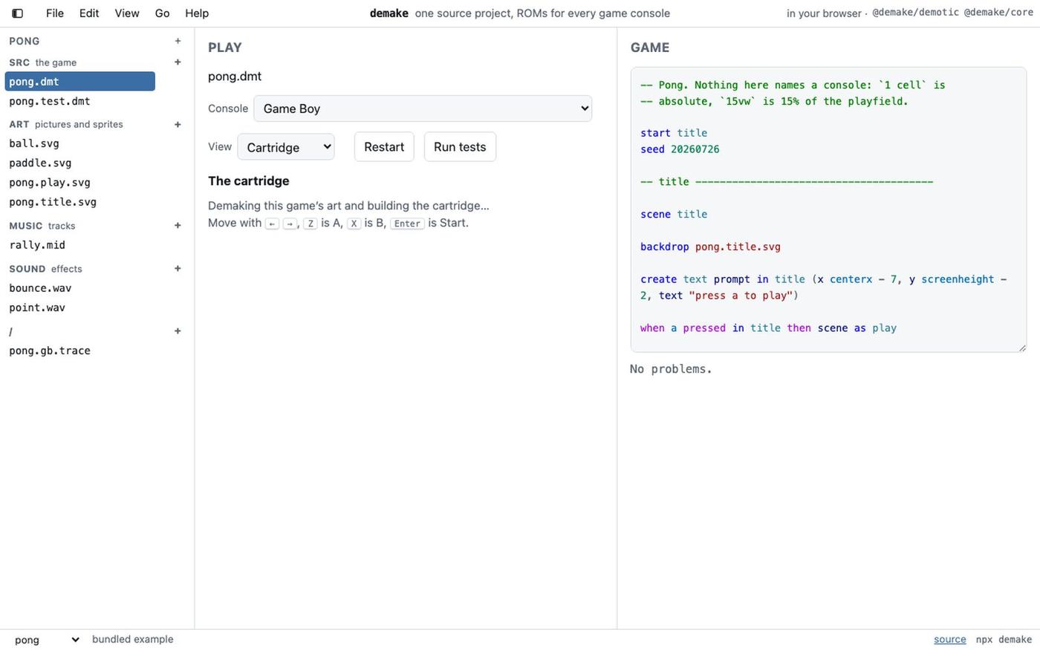Screen dimensions: 1040x650
Task: Add file to root folder section
Action: click(x=178, y=331)
